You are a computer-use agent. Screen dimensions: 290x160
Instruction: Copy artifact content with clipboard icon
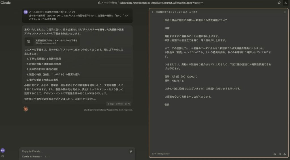(x=280, y=154)
